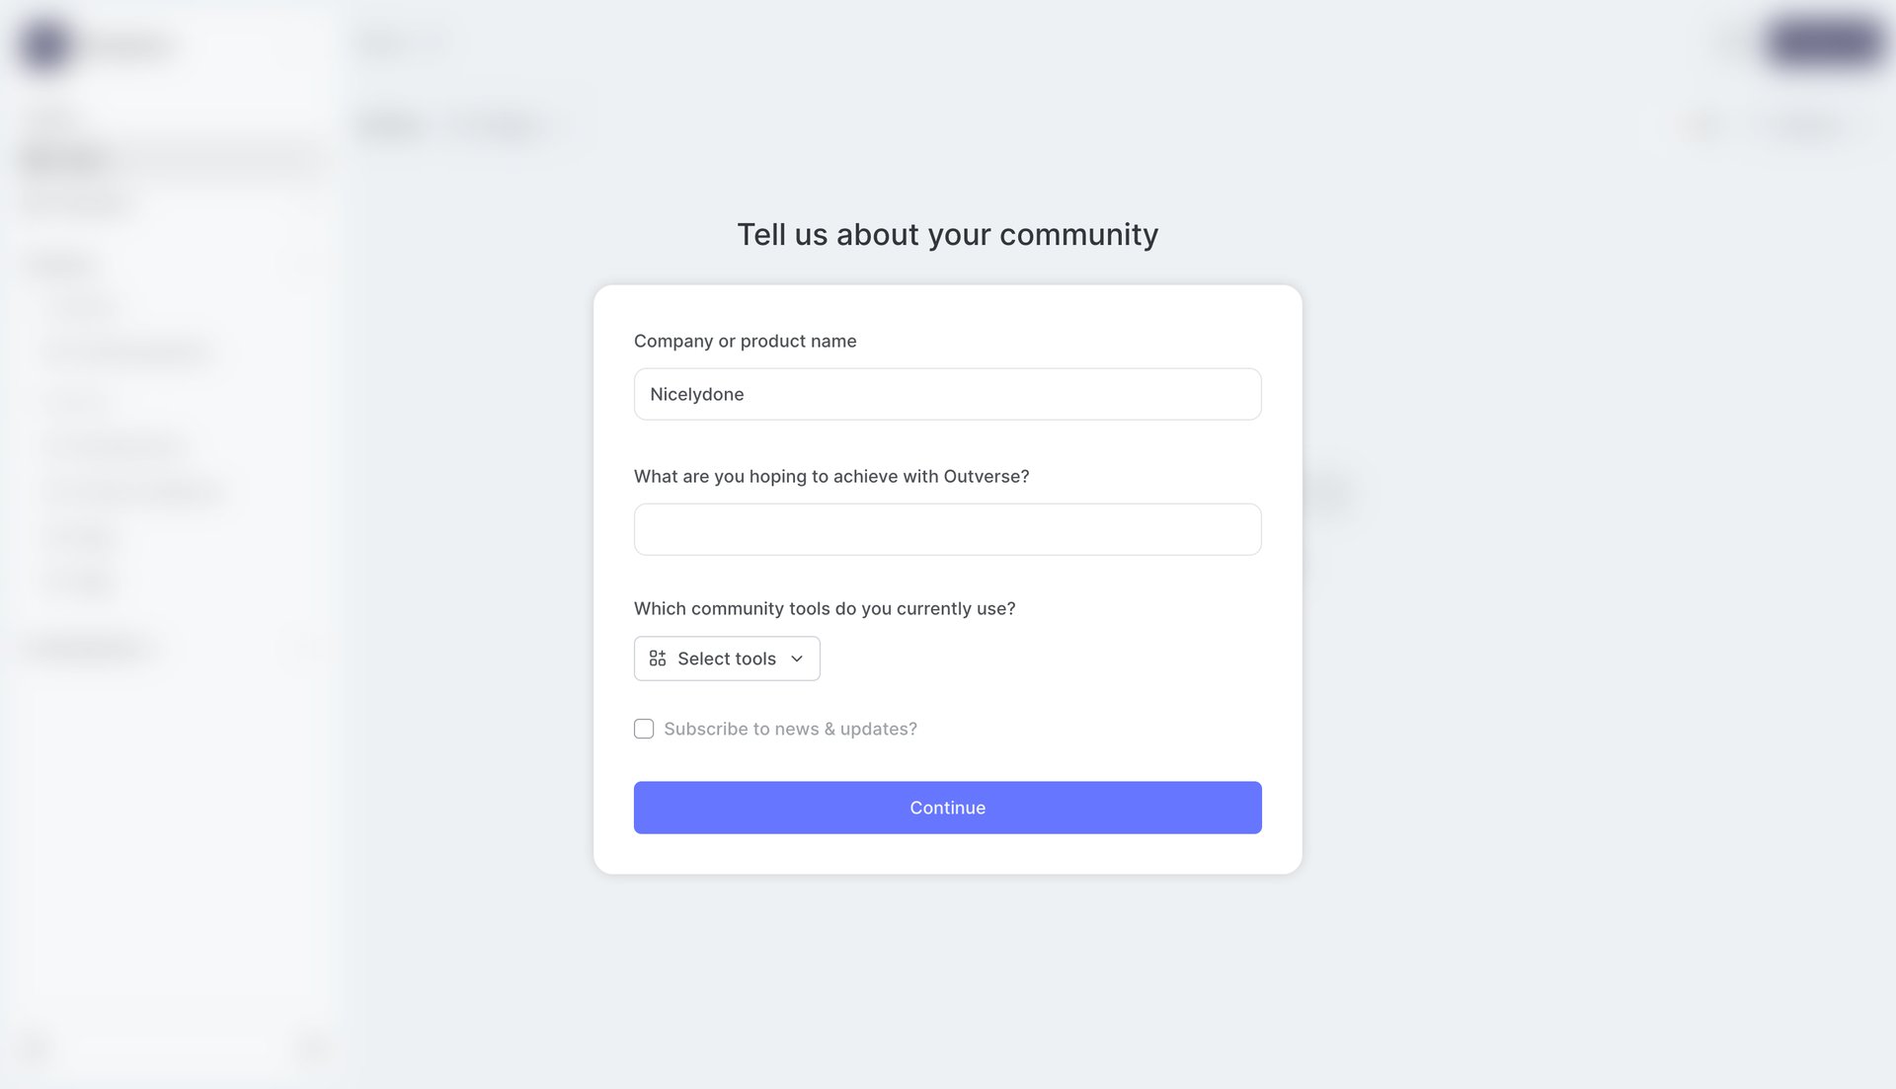Screen dimensions: 1896x1089
Task: Click the grid icon inside the Select tools button
Action: pyautogui.click(x=657, y=658)
